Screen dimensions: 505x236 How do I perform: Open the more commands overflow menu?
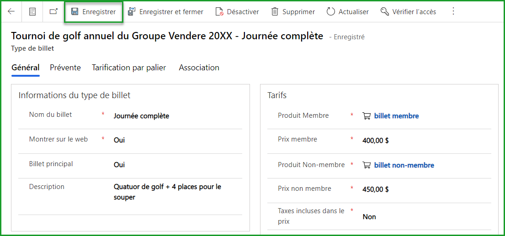pos(453,11)
